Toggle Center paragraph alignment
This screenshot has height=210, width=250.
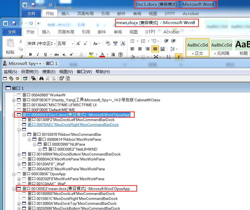click(x=140, y=49)
